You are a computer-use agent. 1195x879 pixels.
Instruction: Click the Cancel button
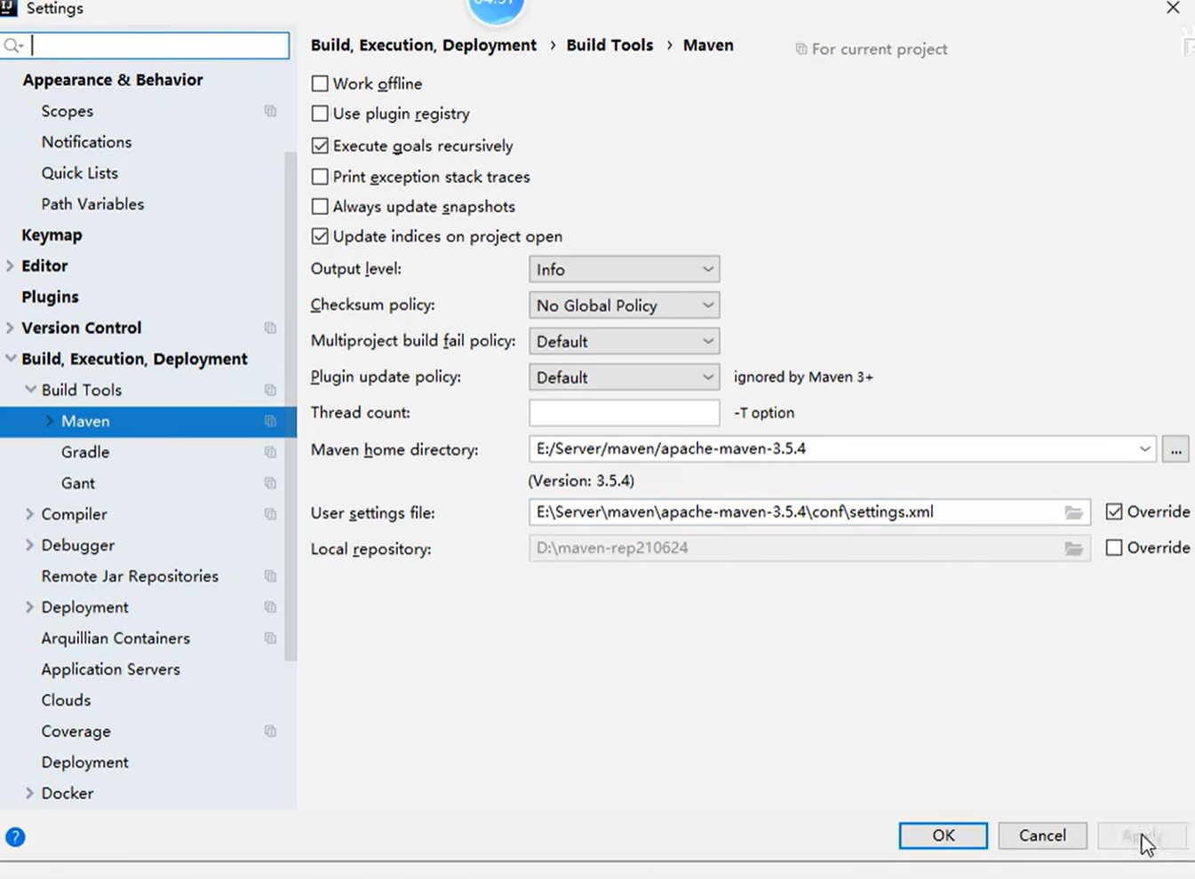(x=1042, y=835)
